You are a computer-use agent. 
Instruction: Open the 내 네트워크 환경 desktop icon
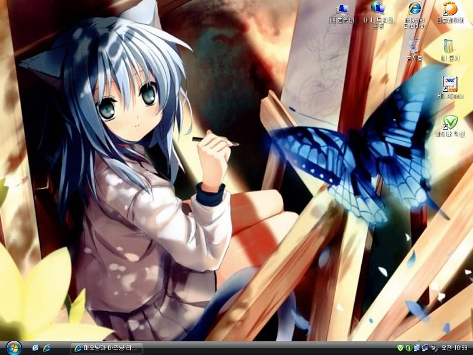click(x=378, y=10)
